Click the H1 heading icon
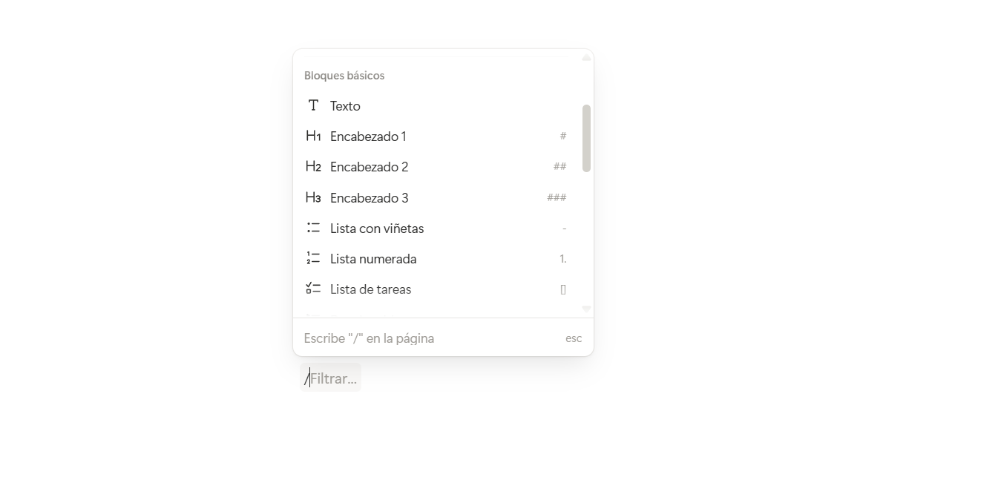 tap(313, 137)
